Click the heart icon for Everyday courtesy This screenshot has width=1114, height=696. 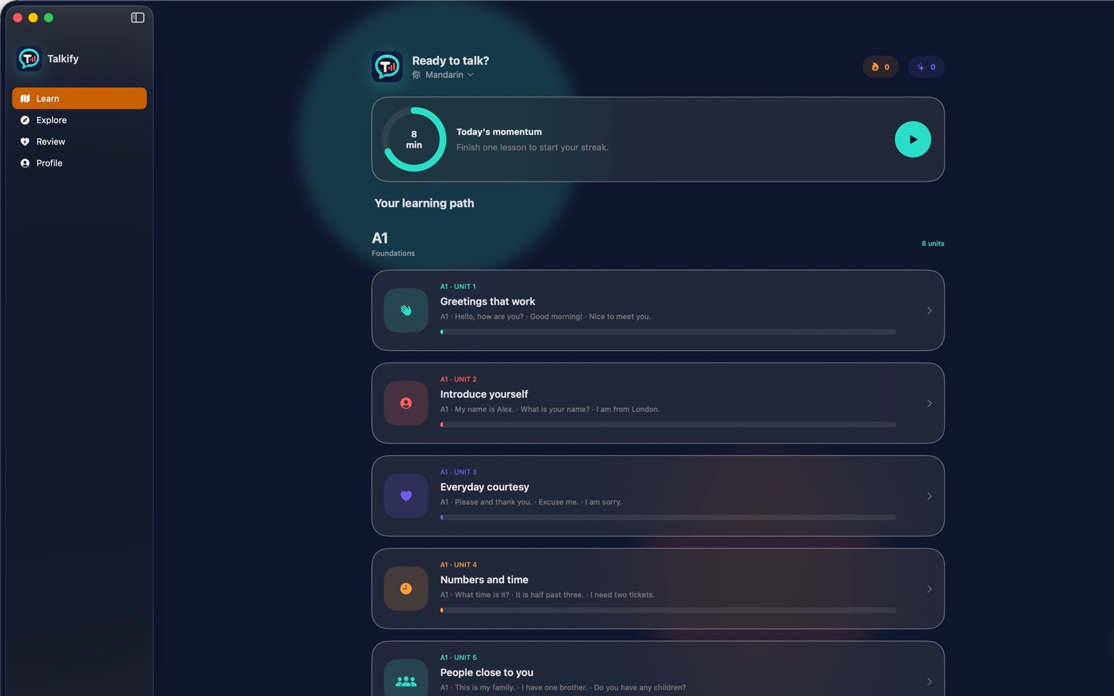[406, 496]
